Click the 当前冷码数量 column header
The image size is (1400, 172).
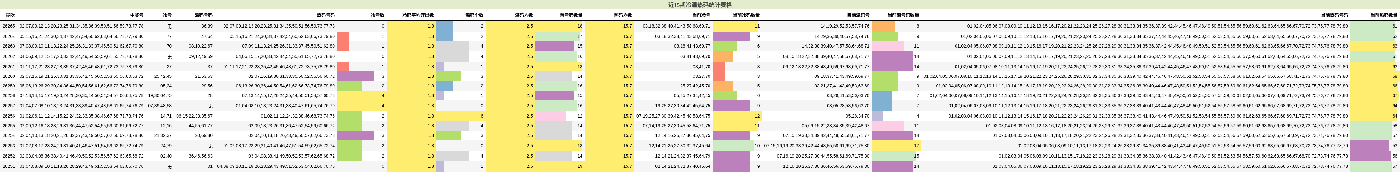pyautogui.click(x=746, y=15)
